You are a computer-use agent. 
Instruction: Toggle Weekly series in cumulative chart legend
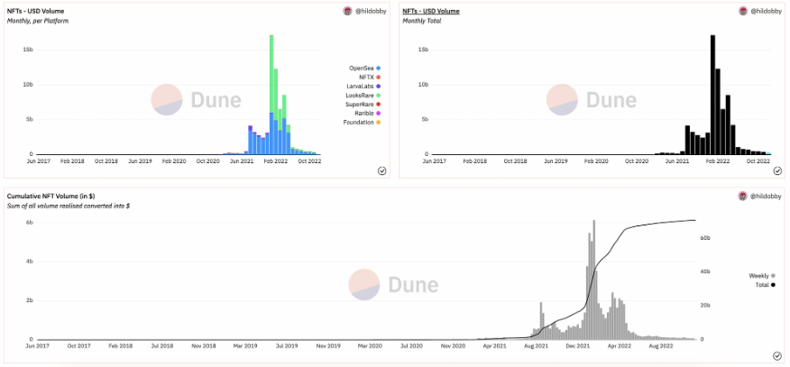pos(762,276)
